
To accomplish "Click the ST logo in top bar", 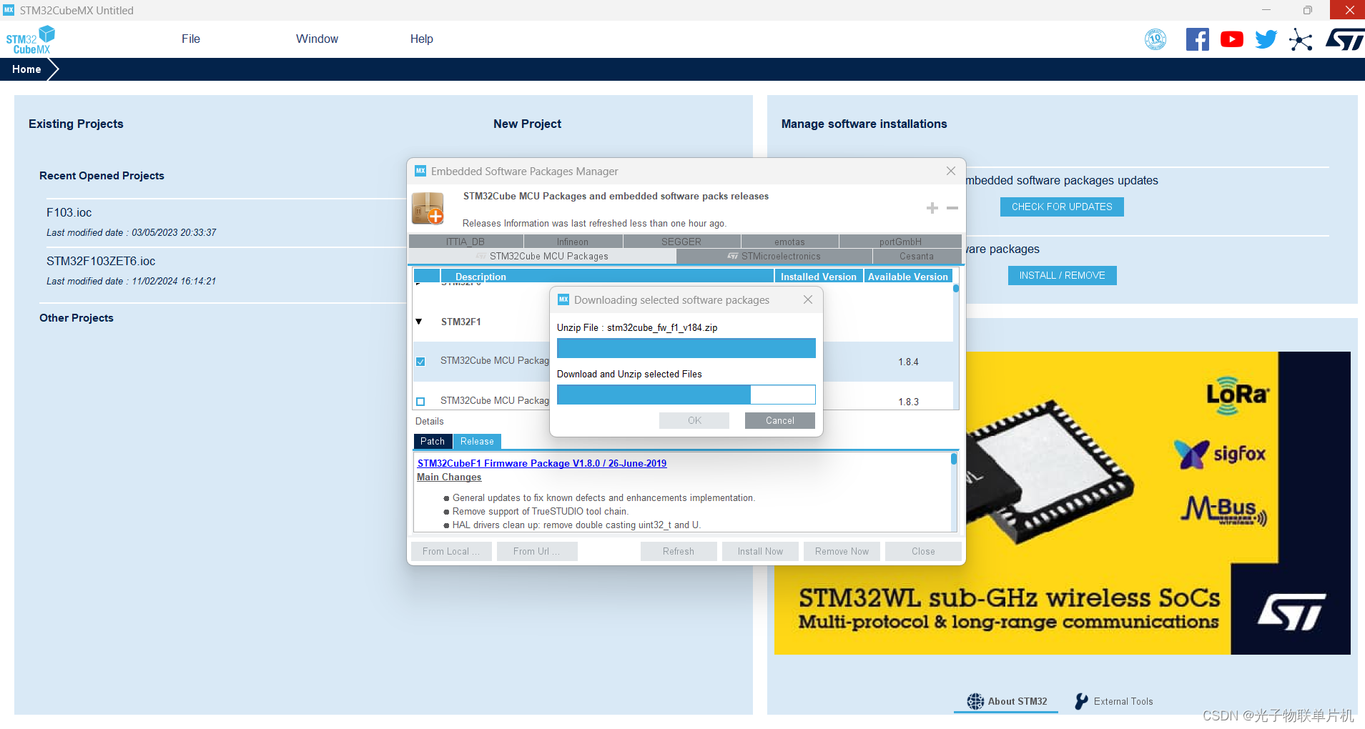I will pos(1345,39).
